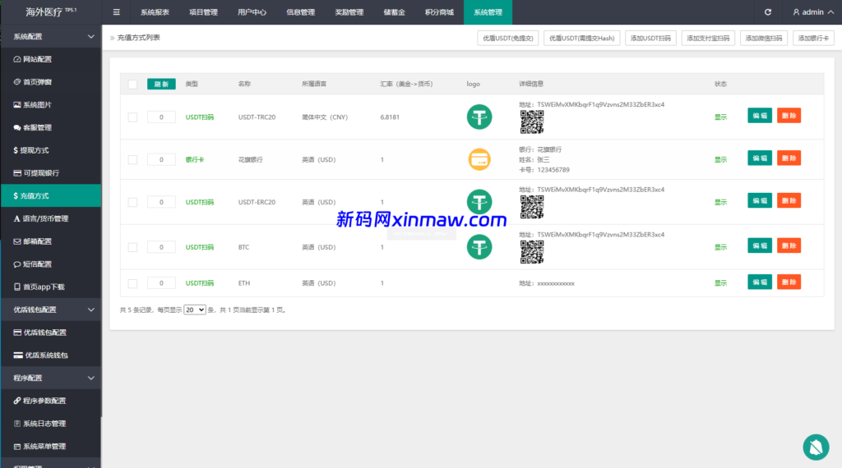The height and width of the screenshot is (468, 842).
Task: Open 短信配置 via its speech-bubble icon
Action: [x=17, y=264]
